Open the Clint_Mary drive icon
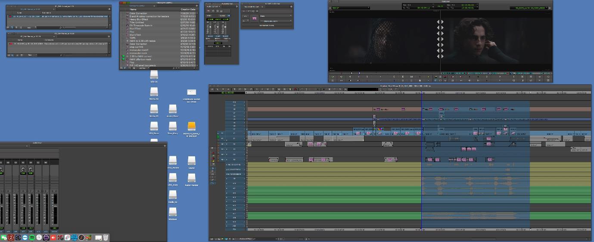The width and height of the screenshot is (594, 242). pos(173,177)
